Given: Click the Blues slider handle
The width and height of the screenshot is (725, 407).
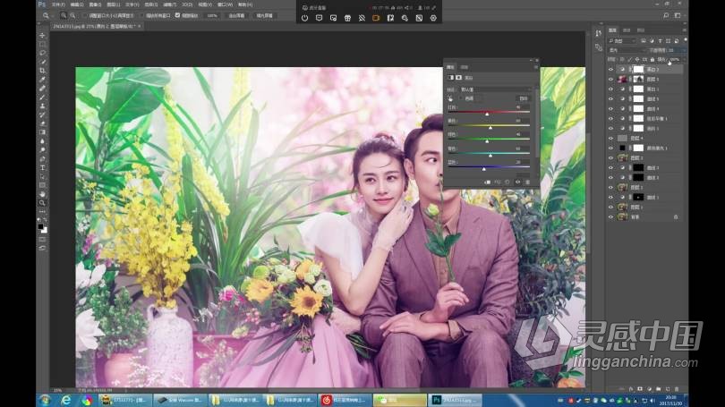Looking at the screenshot, I should pos(483,169).
